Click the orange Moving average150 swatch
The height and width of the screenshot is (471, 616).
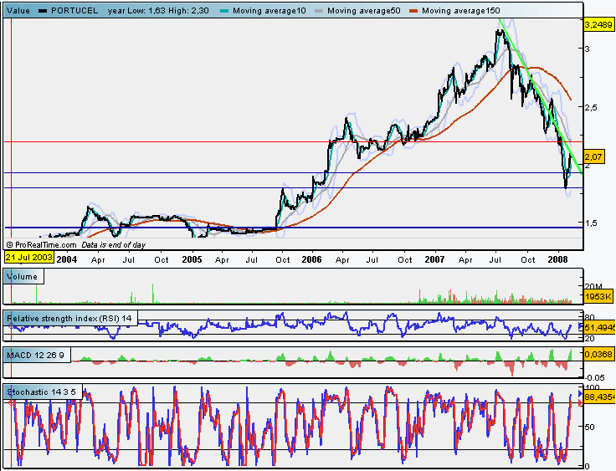413,11
